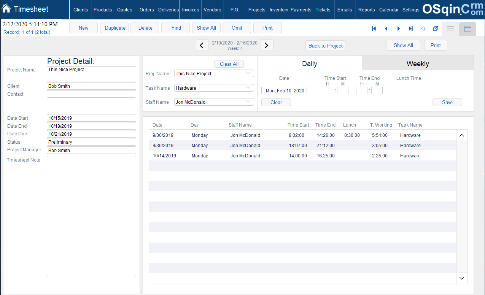Open record in new window icon
The width and height of the screenshot is (485, 295).
click(435, 28)
